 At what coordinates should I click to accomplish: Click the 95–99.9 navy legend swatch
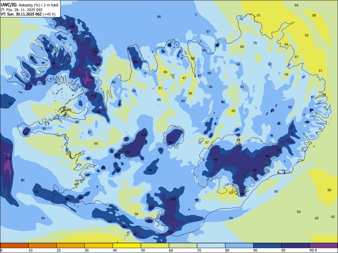click(x=295, y=246)
